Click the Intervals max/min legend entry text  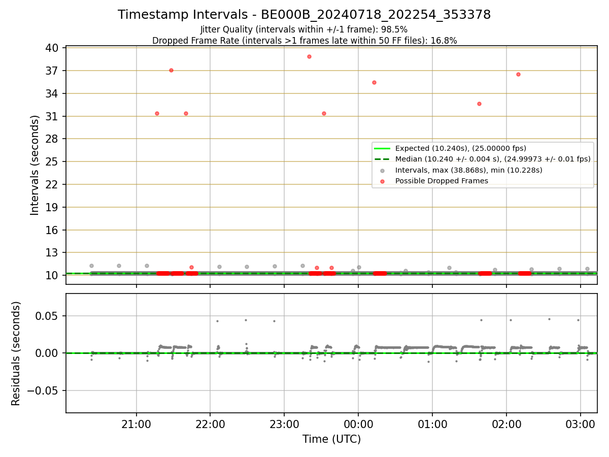(469, 170)
